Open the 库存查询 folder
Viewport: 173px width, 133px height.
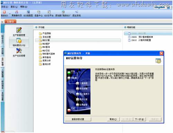45,57
